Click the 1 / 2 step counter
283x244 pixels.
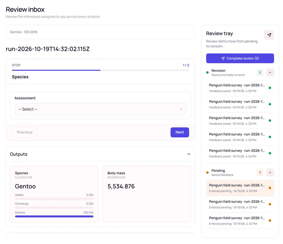[186, 65]
